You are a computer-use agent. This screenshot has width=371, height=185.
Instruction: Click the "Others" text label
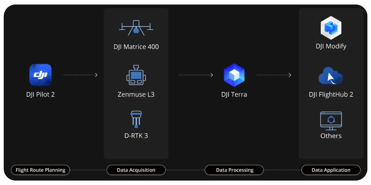[331, 136]
